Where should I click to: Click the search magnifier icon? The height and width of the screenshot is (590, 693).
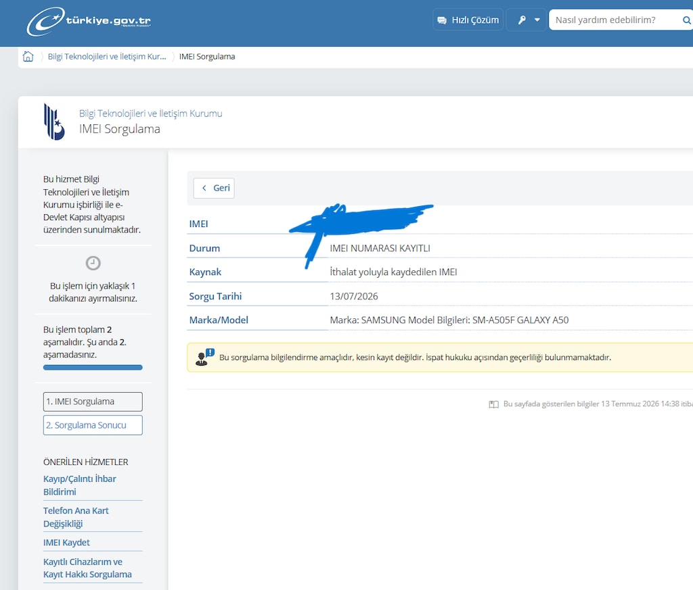coord(686,20)
